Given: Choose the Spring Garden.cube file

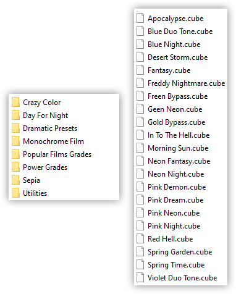Looking at the screenshot, I should (x=174, y=252).
